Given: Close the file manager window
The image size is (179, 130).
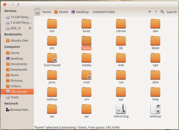Looking at the screenshot, I should [x=5, y=5].
